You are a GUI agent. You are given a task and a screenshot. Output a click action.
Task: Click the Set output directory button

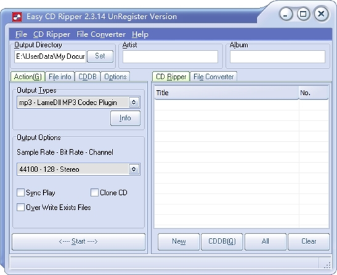[x=100, y=56]
